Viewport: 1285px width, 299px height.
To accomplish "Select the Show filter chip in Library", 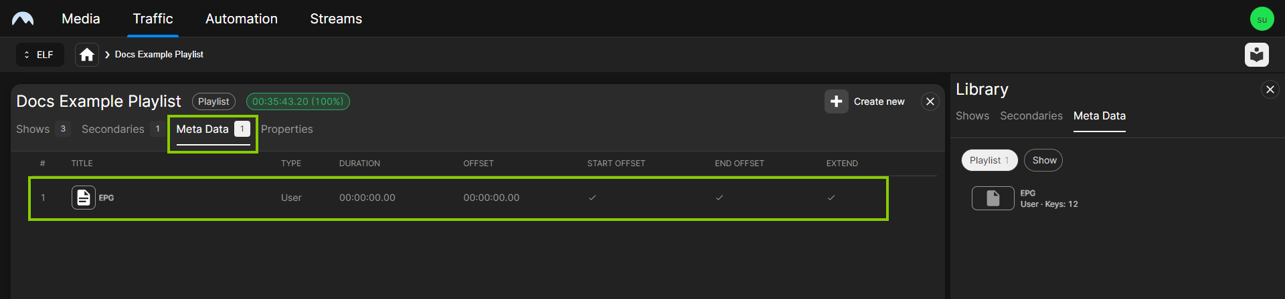I will 1043,160.
